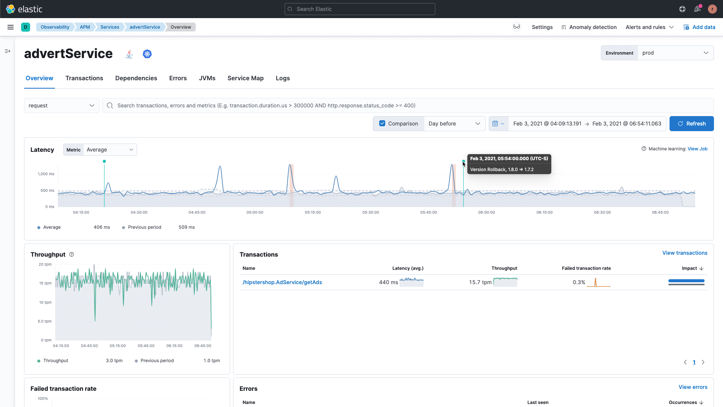Switch to the Dependencies tab

pyautogui.click(x=136, y=78)
